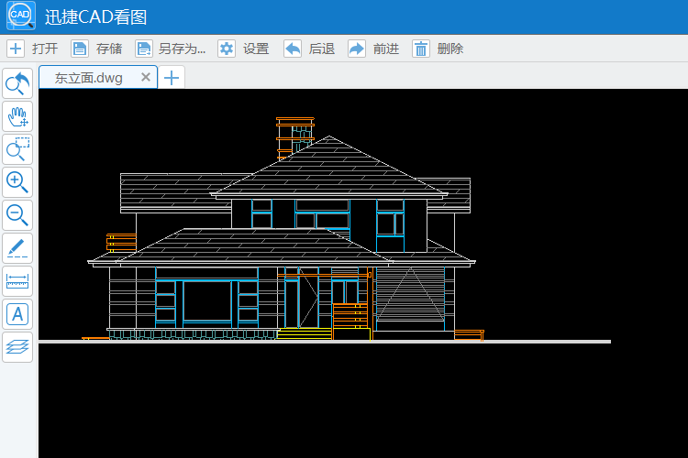Click the 迅捷CAD logo in the title bar
The width and height of the screenshot is (688, 458).
(21, 16)
